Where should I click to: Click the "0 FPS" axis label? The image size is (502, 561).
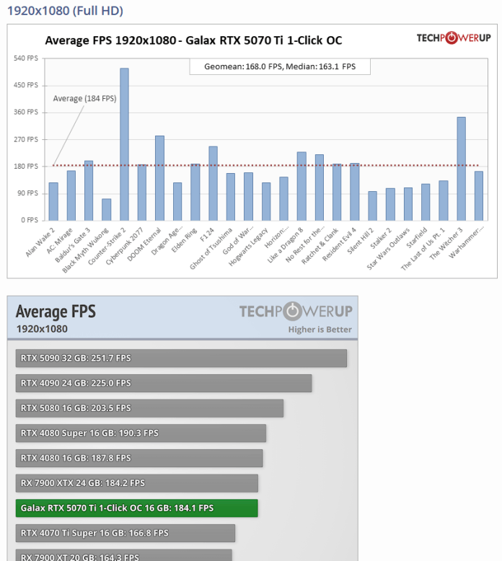click(30, 220)
